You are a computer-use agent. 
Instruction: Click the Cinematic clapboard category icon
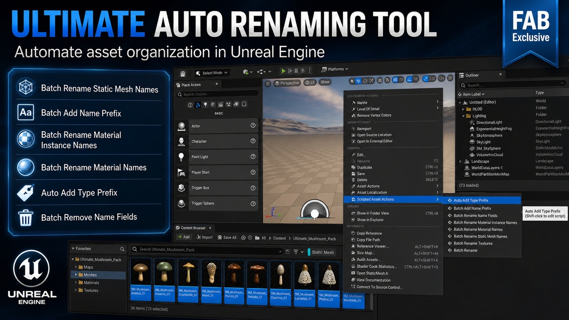click(220, 104)
